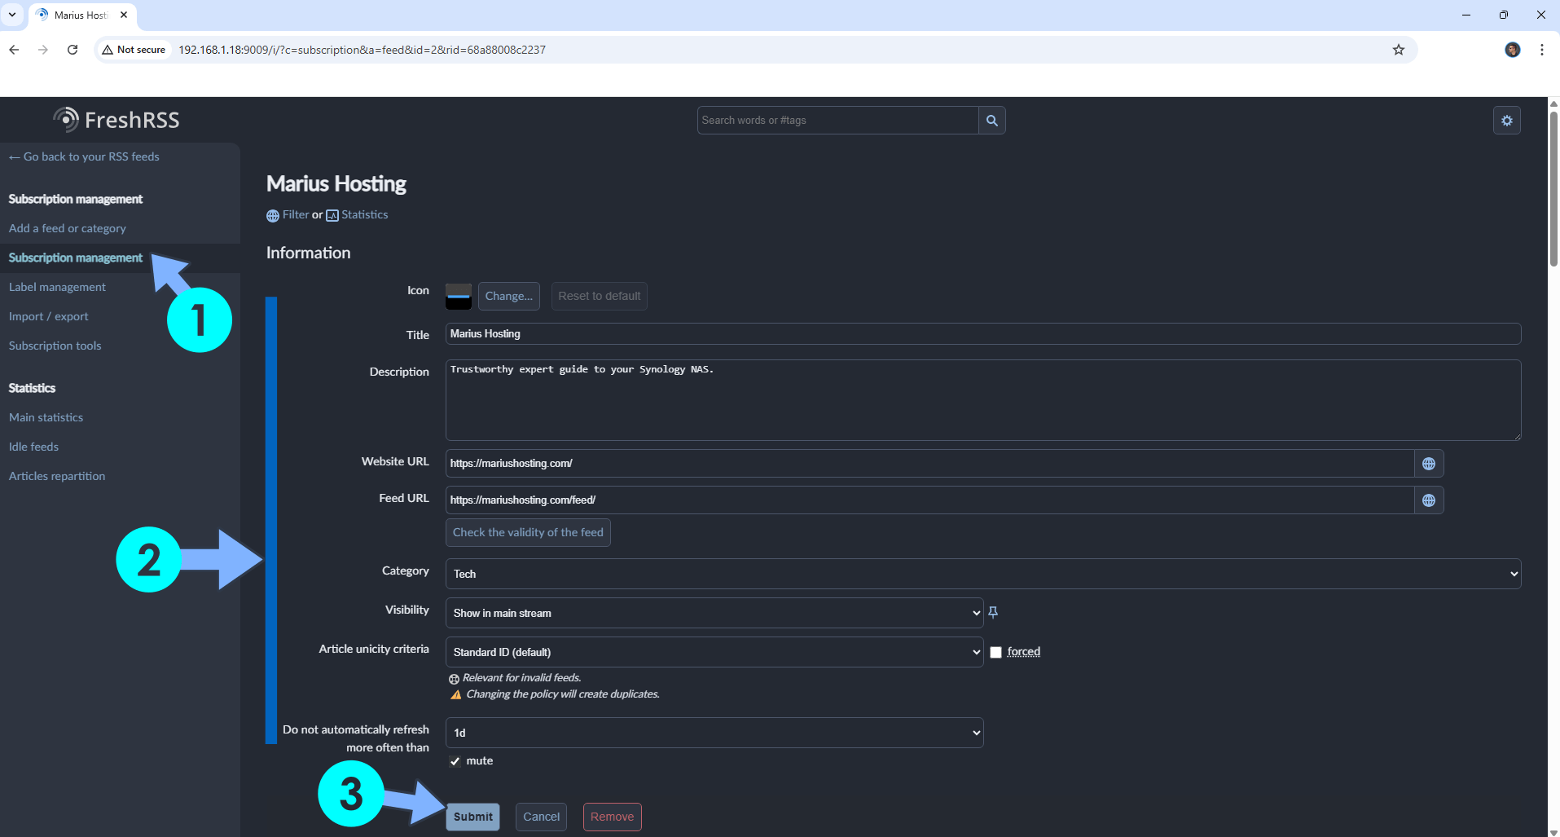Click the forced label text
The height and width of the screenshot is (837, 1560).
click(1024, 652)
